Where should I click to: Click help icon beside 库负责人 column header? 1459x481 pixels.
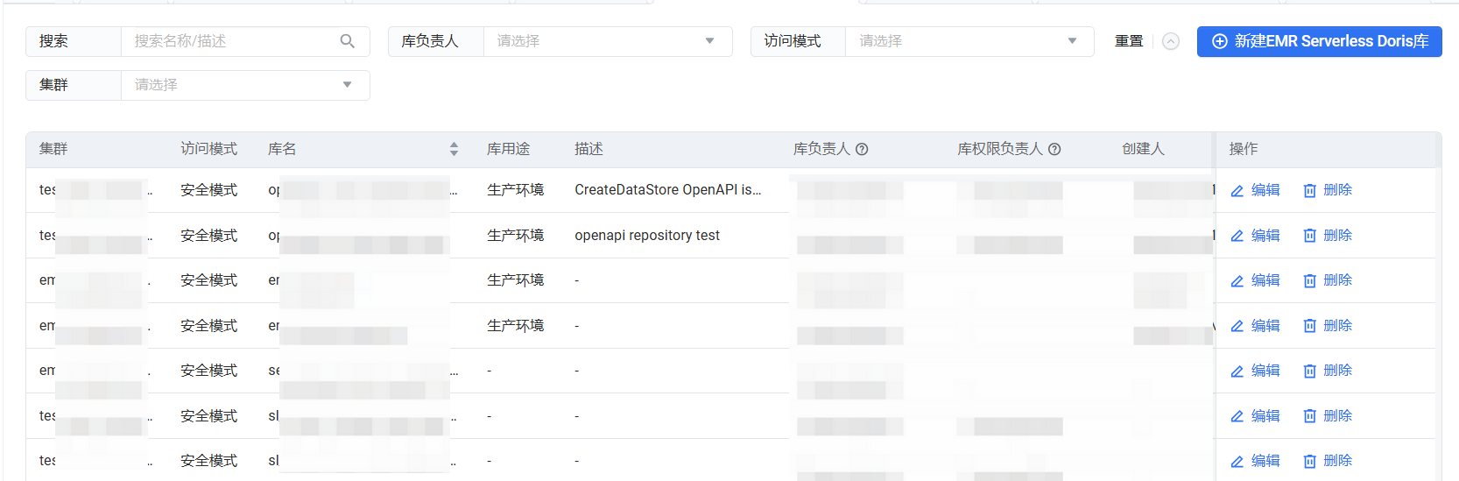862,149
